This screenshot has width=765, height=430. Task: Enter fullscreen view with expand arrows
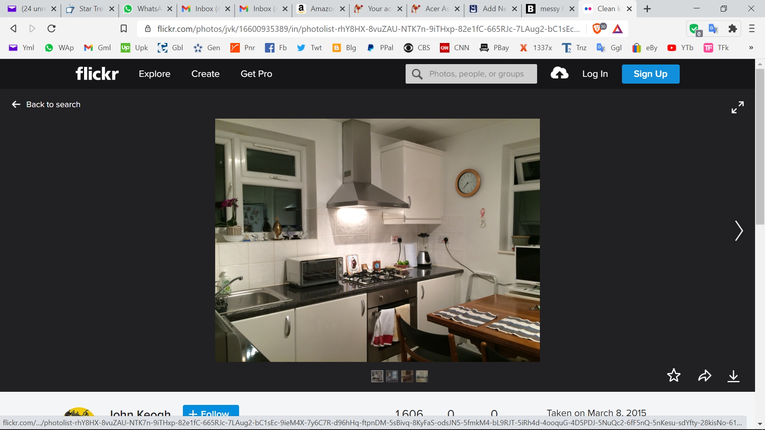(x=738, y=107)
